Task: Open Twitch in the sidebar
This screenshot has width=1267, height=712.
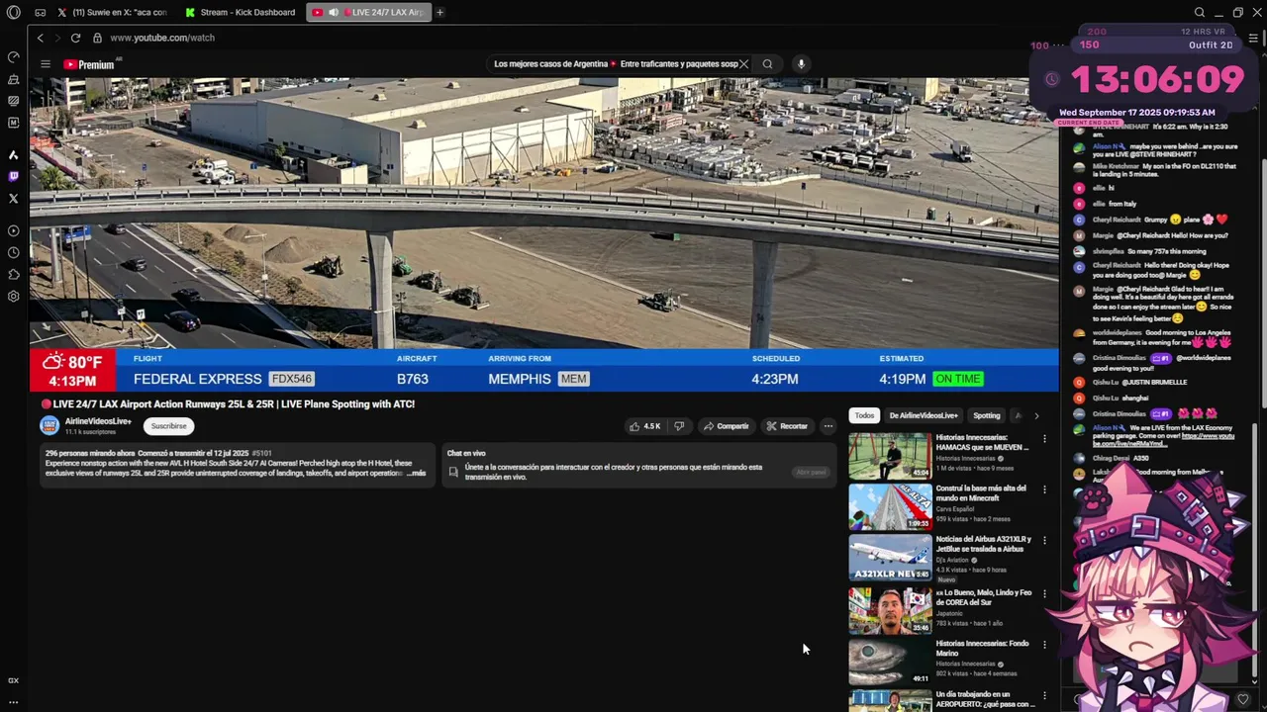Action: [13, 176]
